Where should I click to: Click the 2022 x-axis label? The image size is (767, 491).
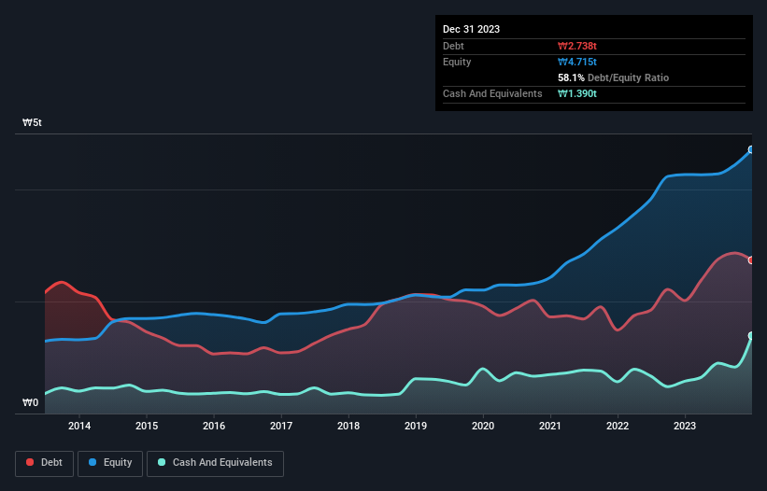click(x=618, y=426)
